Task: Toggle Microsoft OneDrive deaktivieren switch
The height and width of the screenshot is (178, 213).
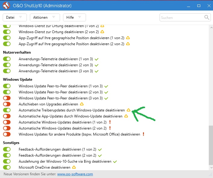Action: click(7, 167)
